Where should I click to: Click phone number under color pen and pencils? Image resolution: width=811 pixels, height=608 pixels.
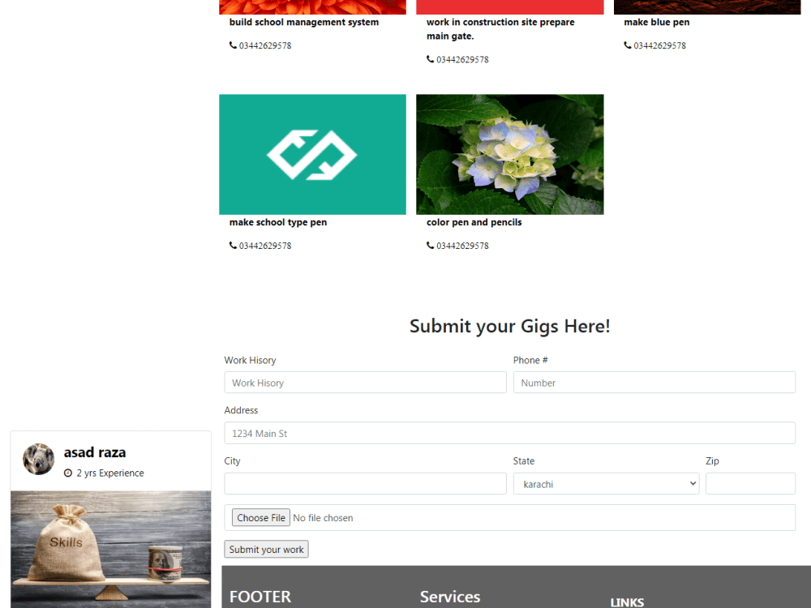(x=462, y=246)
